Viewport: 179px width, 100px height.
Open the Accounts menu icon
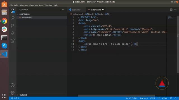point(13,85)
